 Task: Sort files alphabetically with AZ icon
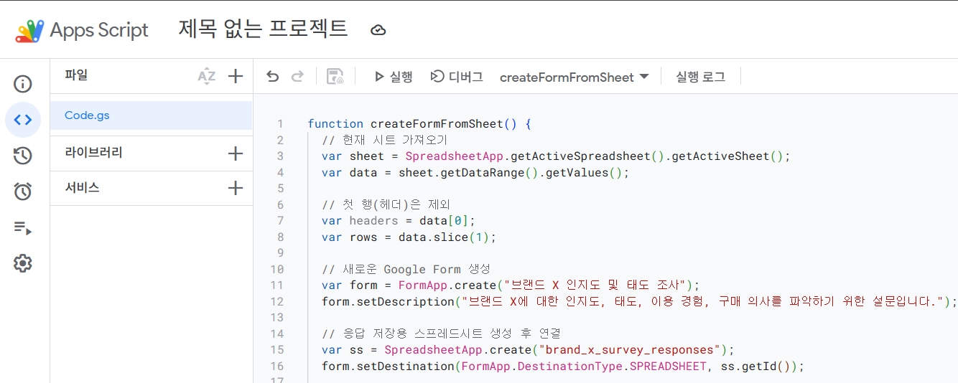coord(206,76)
